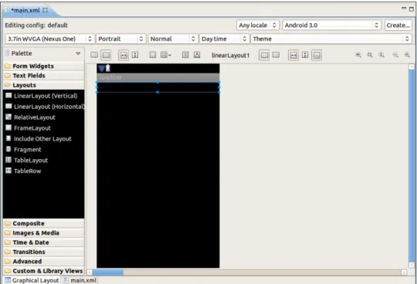Screen dimensions: 417x284
Task: Select RelativeLayout in palette
Action: [x=44, y=117]
